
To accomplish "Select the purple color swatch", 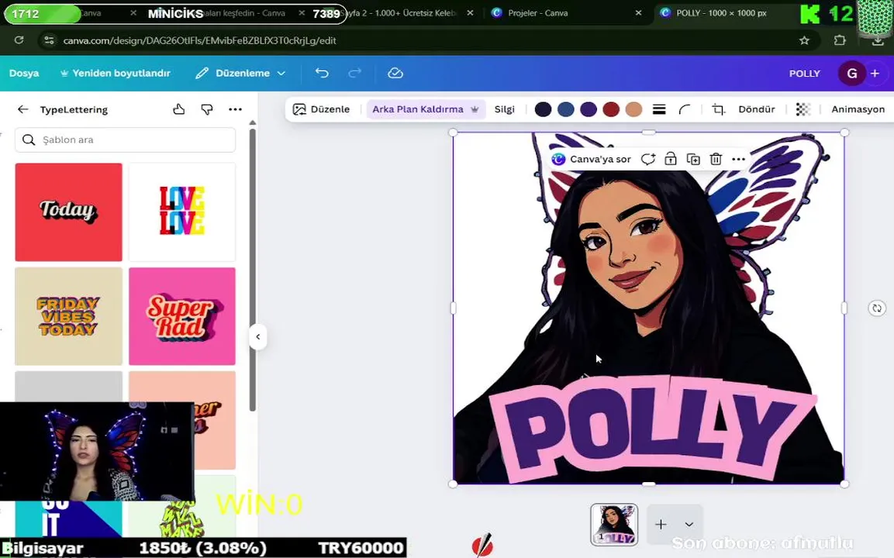I will pyautogui.click(x=589, y=109).
